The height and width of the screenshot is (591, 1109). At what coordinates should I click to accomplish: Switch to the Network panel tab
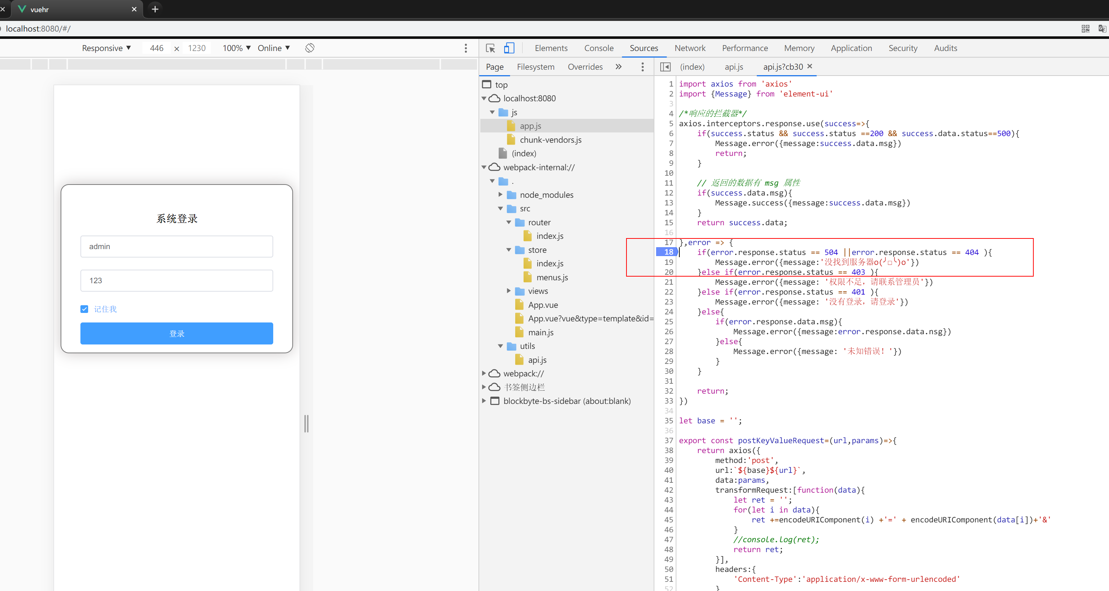click(x=690, y=48)
